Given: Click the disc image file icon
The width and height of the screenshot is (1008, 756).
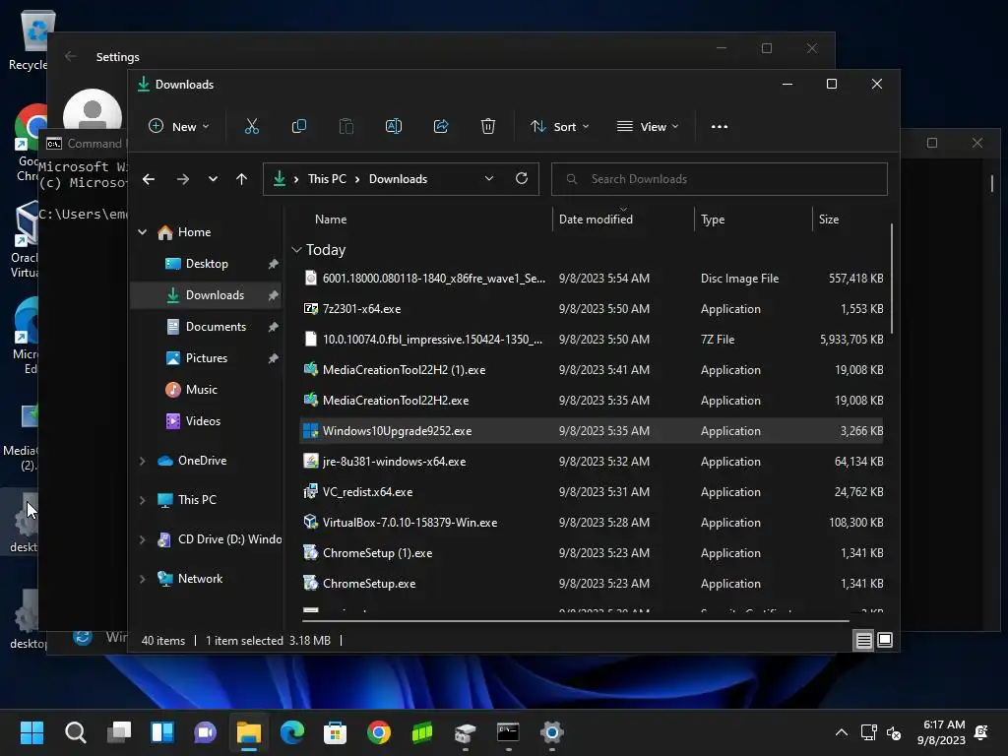Looking at the screenshot, I should pos(310,278).
